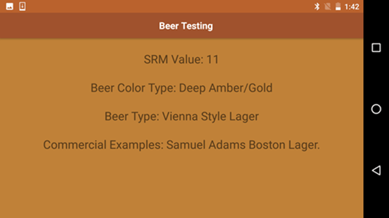Tap the 1:42 clock in status bar
This screenshot has height=218, width=389.
[x=352, y=7]
